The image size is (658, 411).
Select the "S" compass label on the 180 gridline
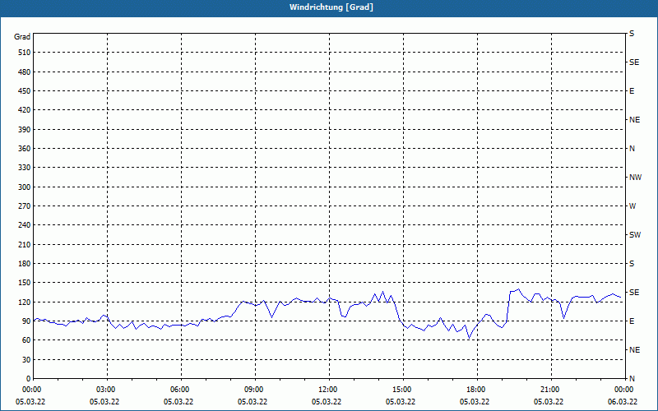(632, 264)
